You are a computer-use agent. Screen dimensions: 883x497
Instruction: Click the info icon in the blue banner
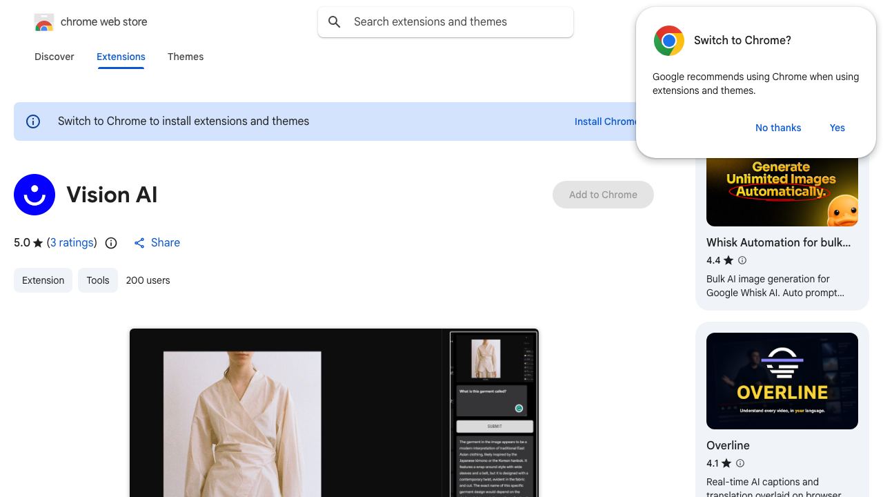click(33, 121)
